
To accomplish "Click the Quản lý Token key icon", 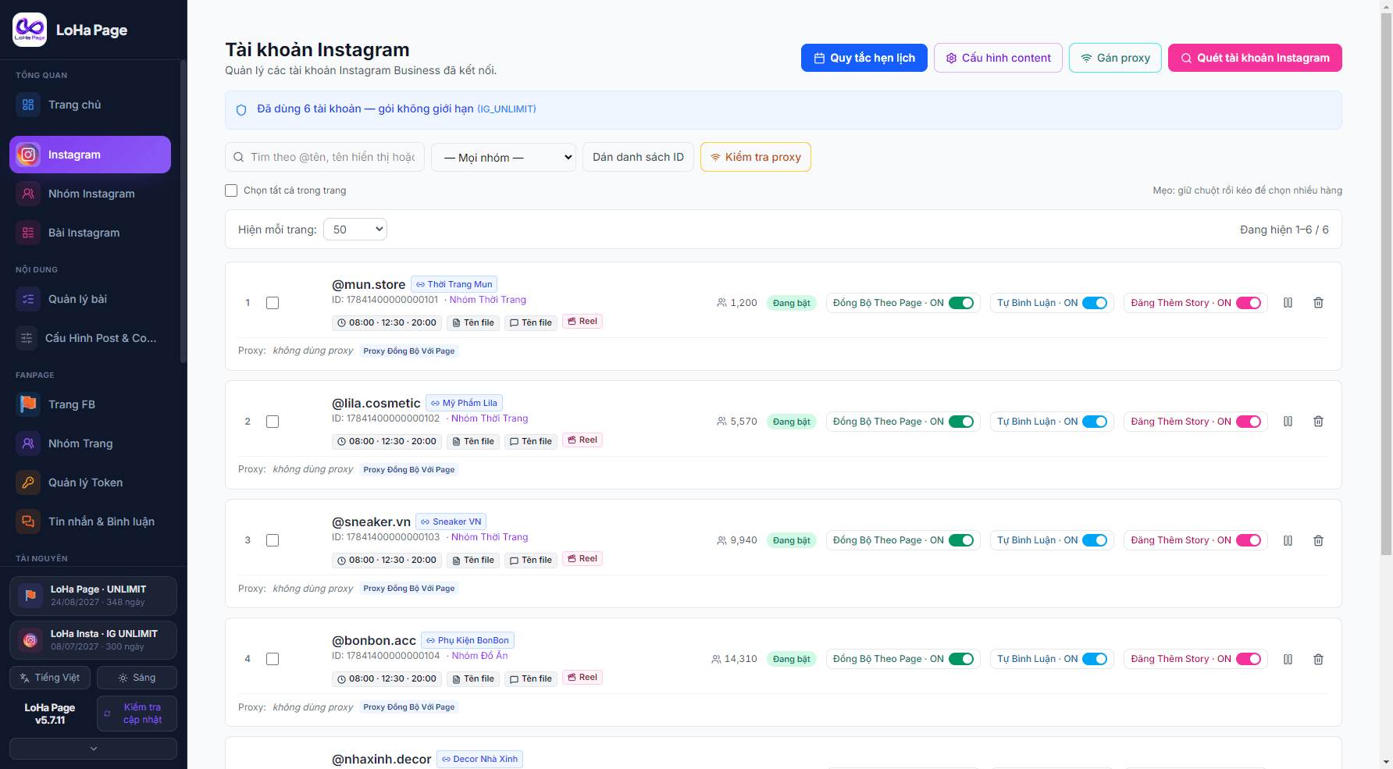I will pos(28,482).
